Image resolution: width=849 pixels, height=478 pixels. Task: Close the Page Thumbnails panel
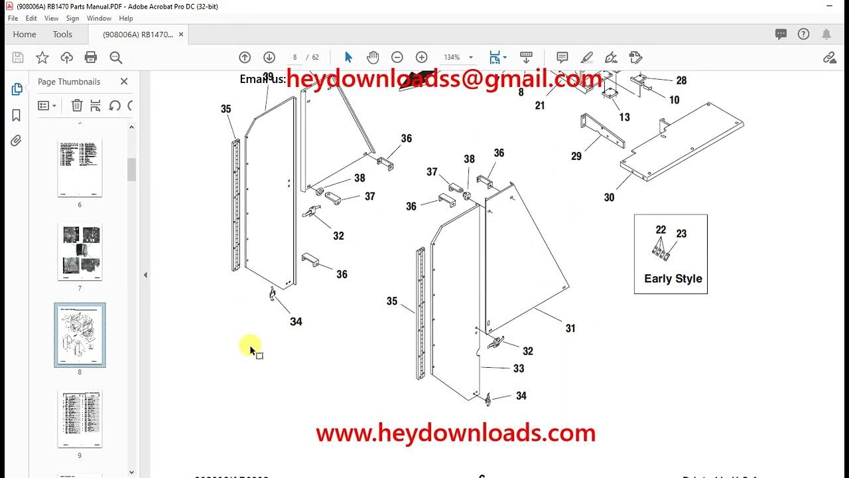124,82
